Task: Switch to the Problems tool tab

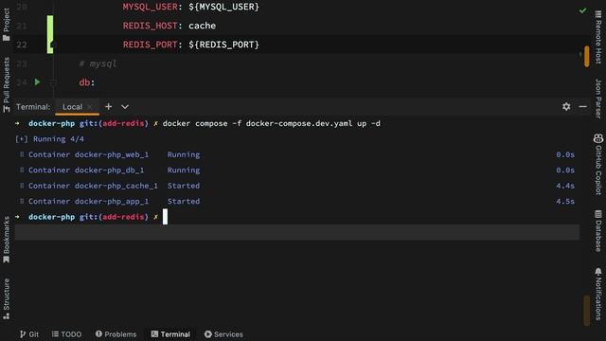Action: pos(116,334)
